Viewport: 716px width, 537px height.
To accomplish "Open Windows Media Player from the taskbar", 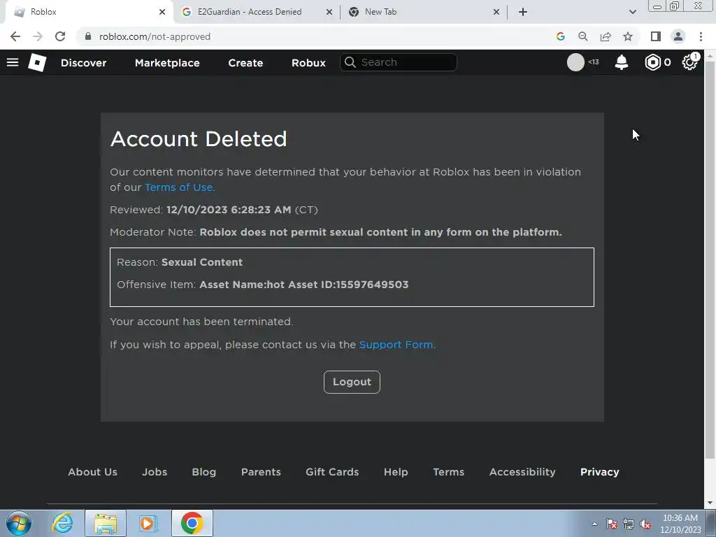I will click(x=148, y=523).
